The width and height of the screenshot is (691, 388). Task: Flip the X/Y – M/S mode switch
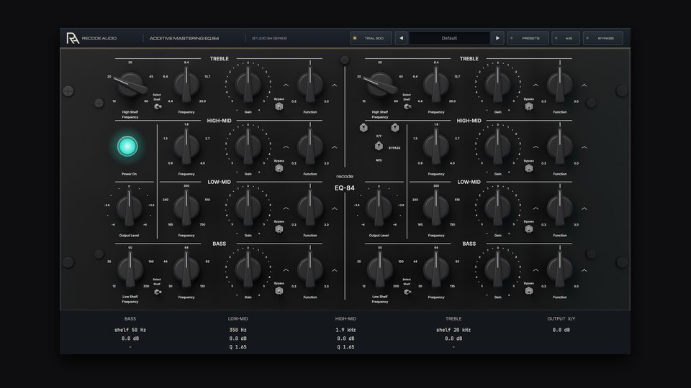379,147
